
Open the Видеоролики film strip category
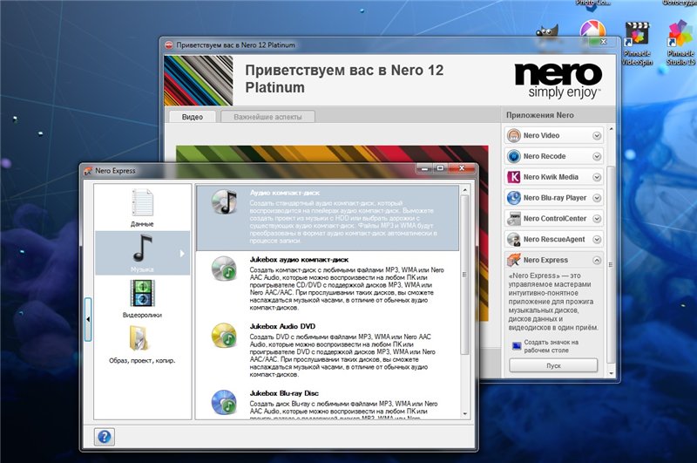point(142,293)
